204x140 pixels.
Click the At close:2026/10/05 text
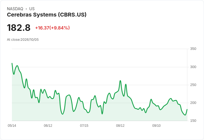(x=23, y=40)
